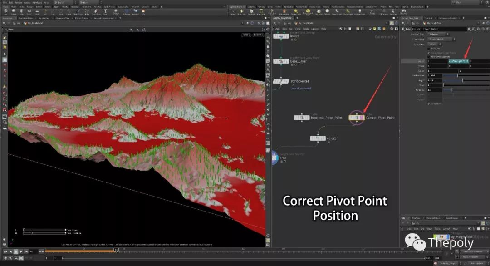The image size is (490, 266).
Task: Click the Persp camera button in viewport
Action: coord(246,34)
